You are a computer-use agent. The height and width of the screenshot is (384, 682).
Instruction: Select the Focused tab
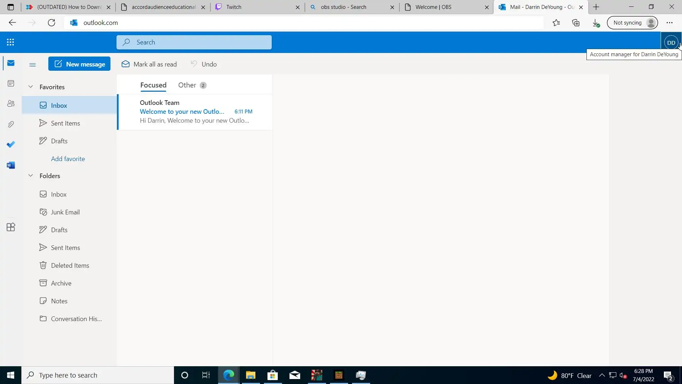click(153, 85)
